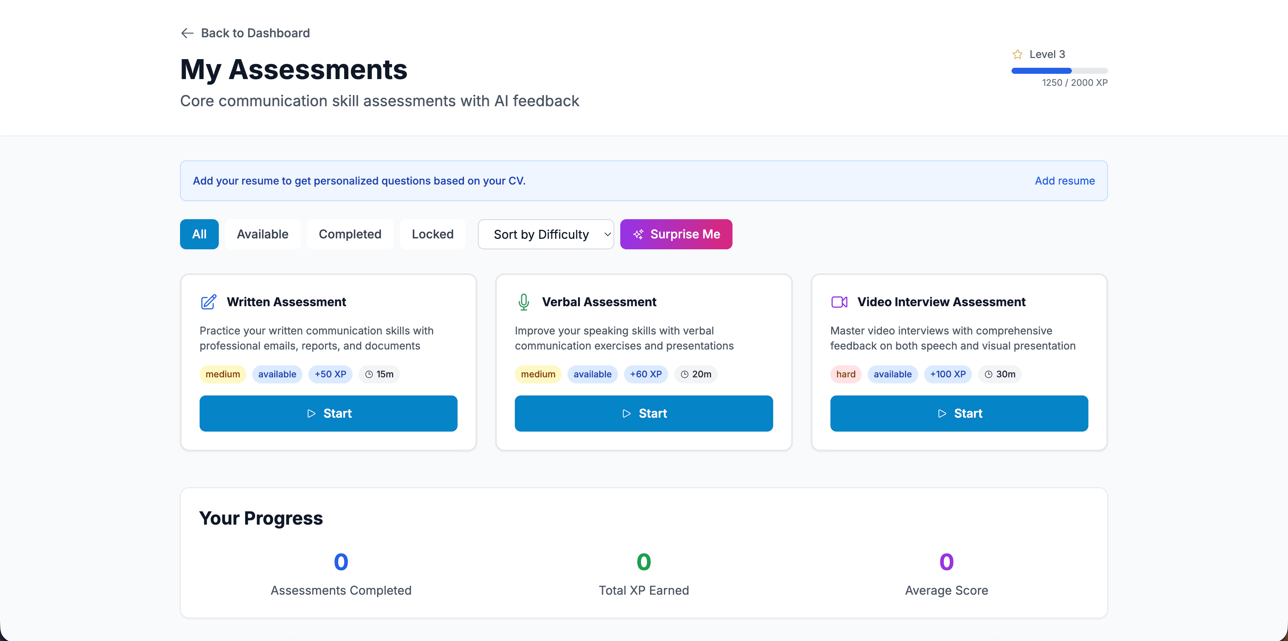Click the microphone icon on Verbal Assessment
Screen dimensions: 1288x641
pyautogui.click(x=523, y=302)
